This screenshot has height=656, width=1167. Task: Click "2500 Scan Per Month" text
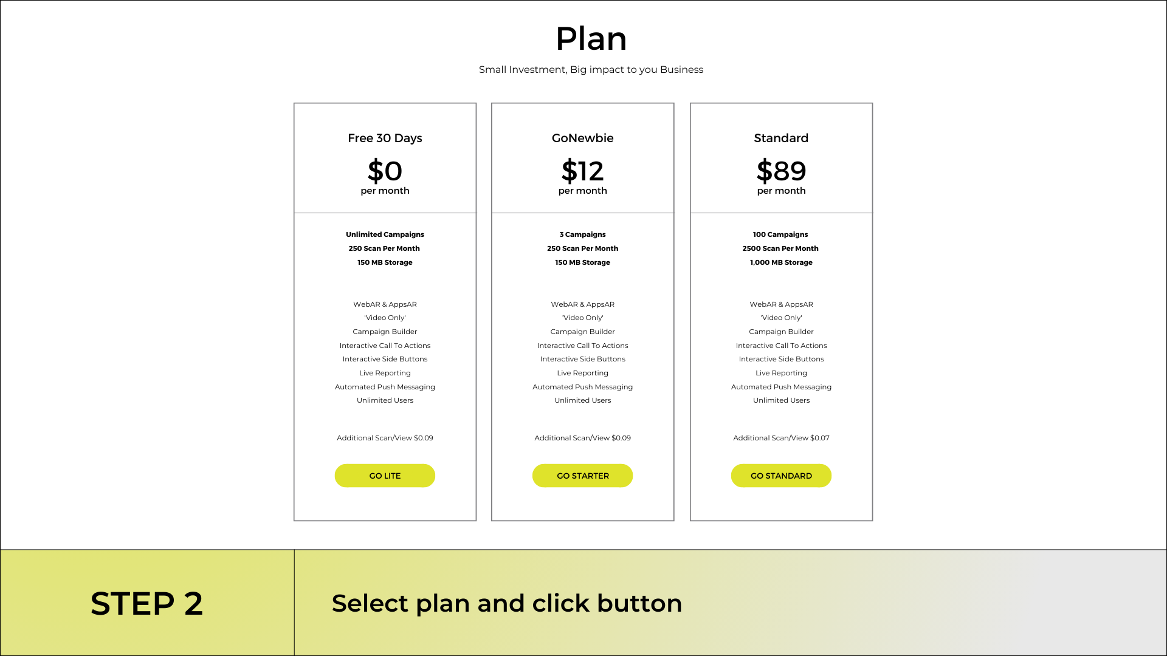click(x=780, y=248)
